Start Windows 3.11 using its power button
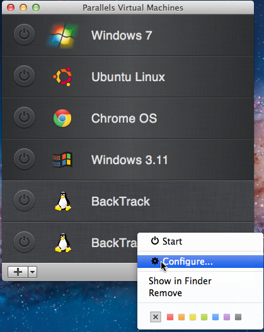This screenshot has width=264, height=332. click(x=24, y=159)
